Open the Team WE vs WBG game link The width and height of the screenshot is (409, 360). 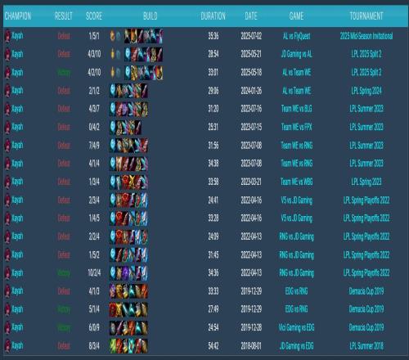click(296, 182)
